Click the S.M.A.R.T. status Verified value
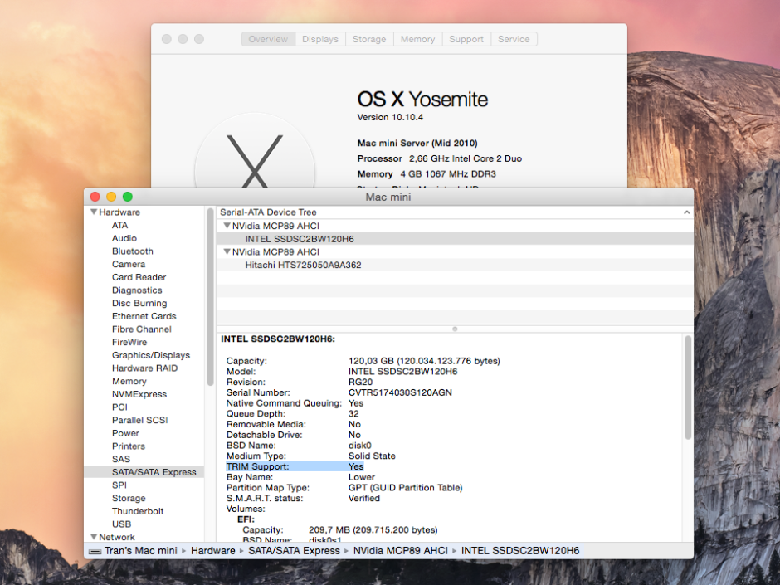Image resolution: width=780 pixels, height=585 pixels. [x=364, y=498]
